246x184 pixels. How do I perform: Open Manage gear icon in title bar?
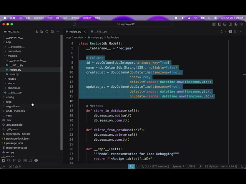tap(241, 24)
